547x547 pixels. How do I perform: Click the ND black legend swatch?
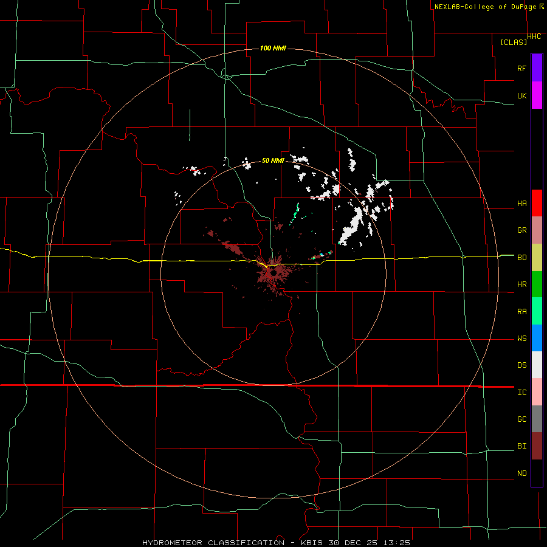pyautogui.click(x=537, y=473)
